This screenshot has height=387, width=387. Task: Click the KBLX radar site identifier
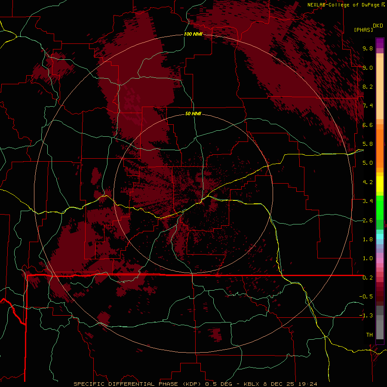point(252,384)
